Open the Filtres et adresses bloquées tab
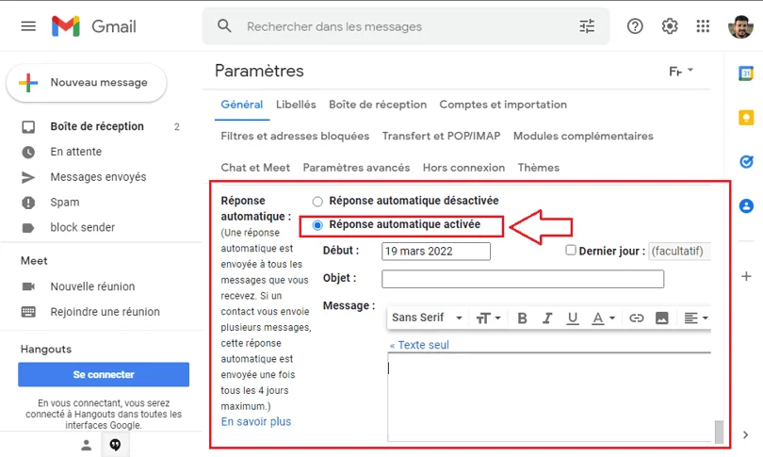This screenshot has width=763, height=457. [x=295, y=136]
